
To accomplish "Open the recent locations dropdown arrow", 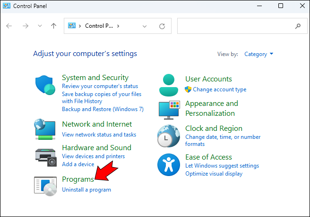I will [40, 26].
